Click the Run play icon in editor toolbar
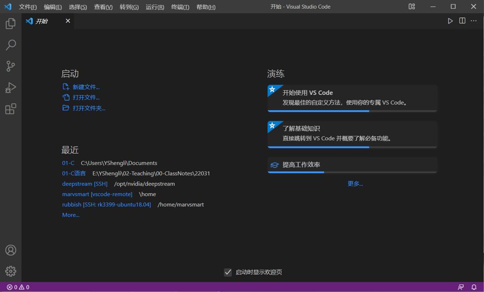This screenshot has height=292, width=484. click(450, 21)
